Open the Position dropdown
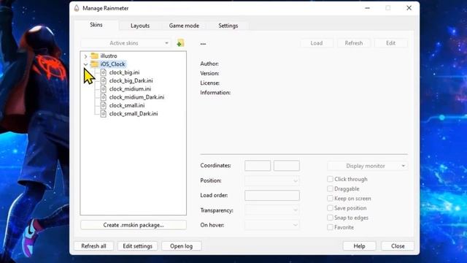This screenshot has height=263, width=467. [272, 180]
